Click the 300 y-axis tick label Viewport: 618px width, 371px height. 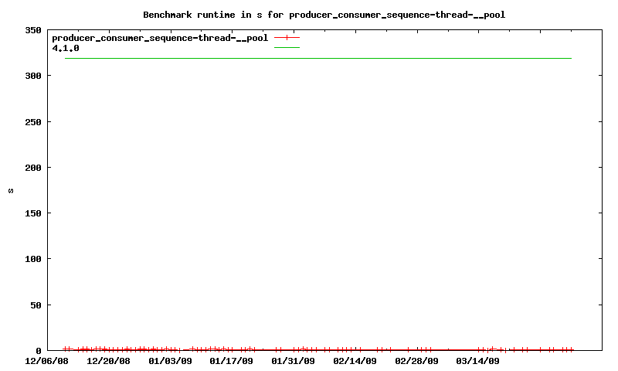(32, 76)
